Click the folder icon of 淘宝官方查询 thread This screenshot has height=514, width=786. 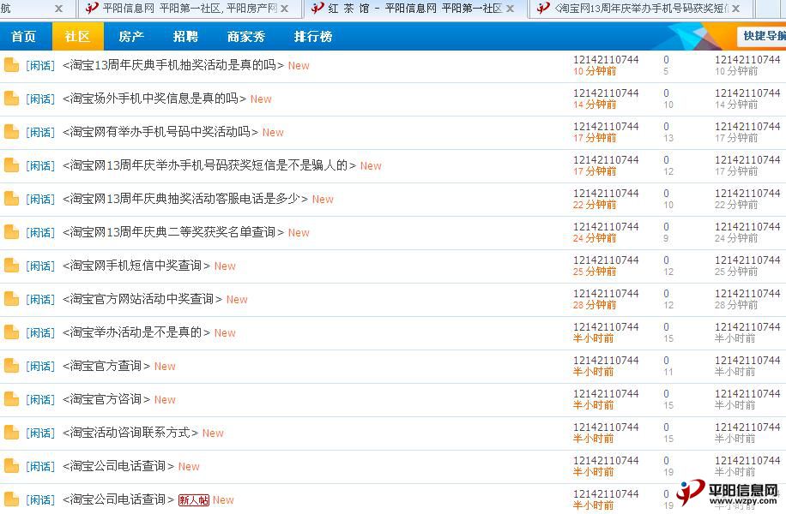11,366
